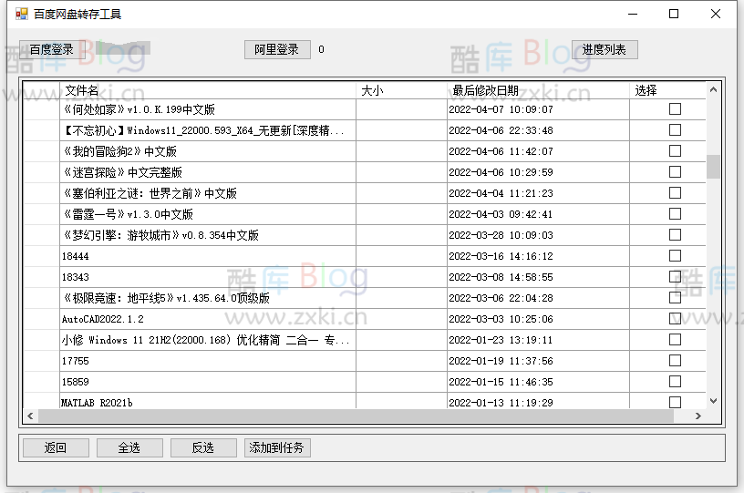Tick checkbox for 《塞伯利亚之谜：世界之前》中文版
The height and width of the screenshot is (493, 744).
[x=675, y=193]
